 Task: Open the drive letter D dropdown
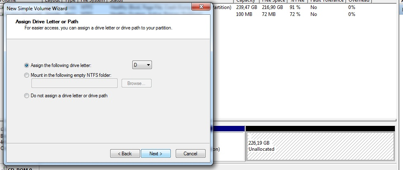click(x=142, y=65)
